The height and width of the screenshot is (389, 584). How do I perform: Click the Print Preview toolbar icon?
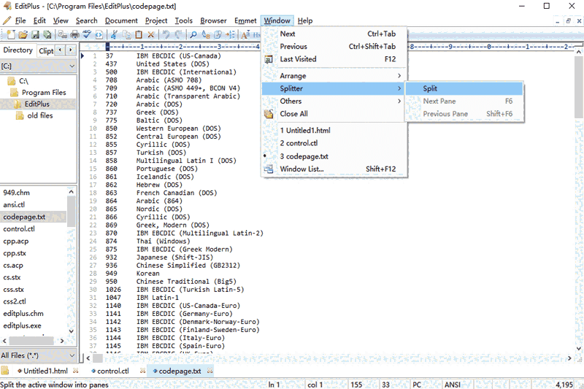point(63,34)
